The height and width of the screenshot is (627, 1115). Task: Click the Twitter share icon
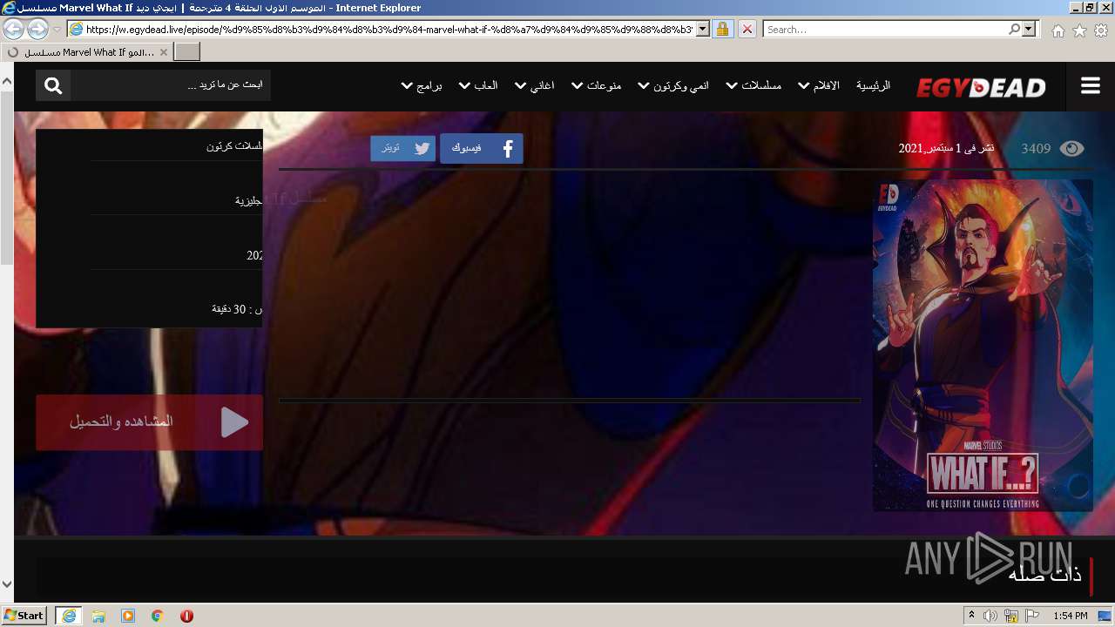point(422,148)
